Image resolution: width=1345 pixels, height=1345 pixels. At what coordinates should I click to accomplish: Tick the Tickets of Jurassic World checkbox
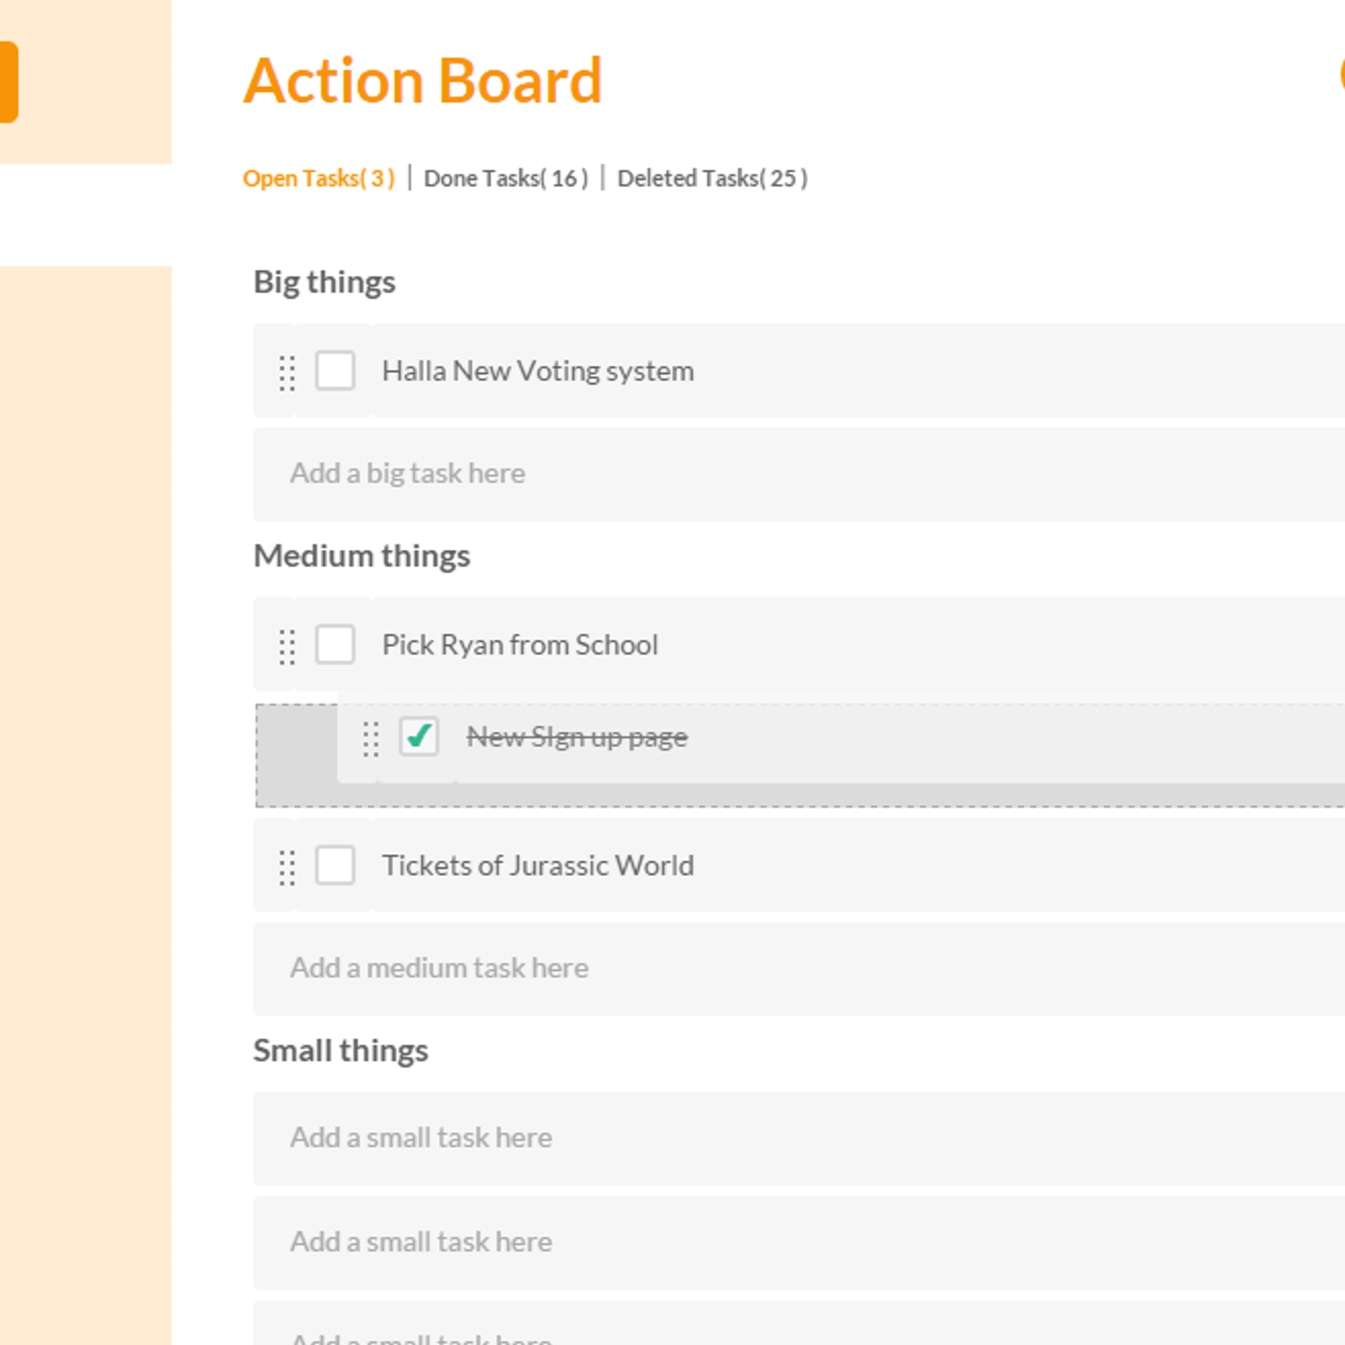(335, 865)
